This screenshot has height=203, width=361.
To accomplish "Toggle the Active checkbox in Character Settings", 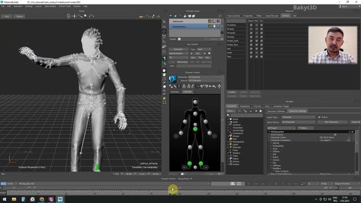I will coord(319,117).
